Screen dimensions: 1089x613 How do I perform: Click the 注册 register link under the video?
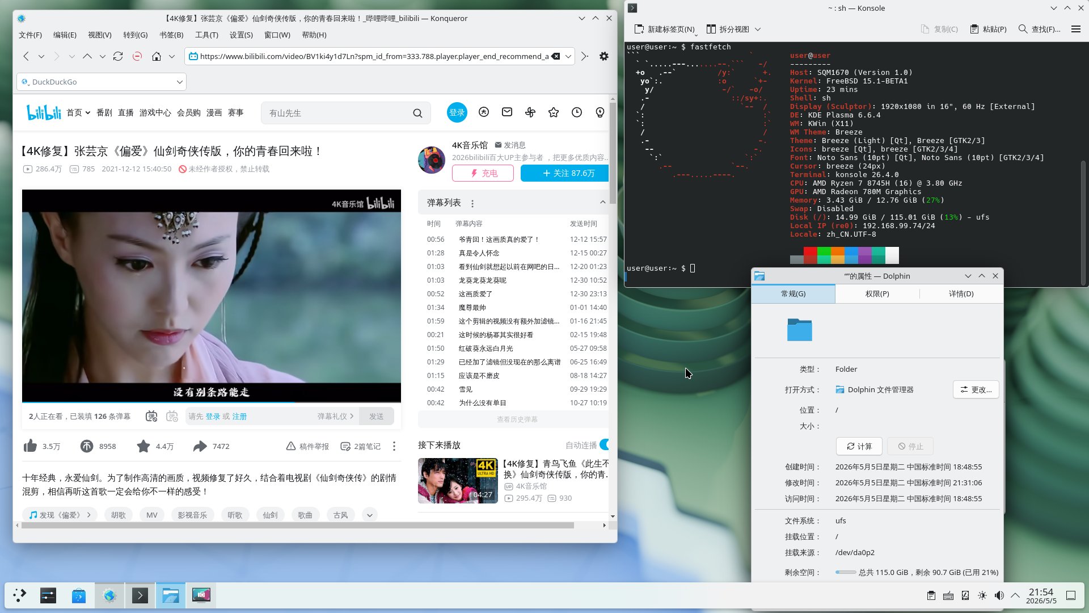point(239,416)
